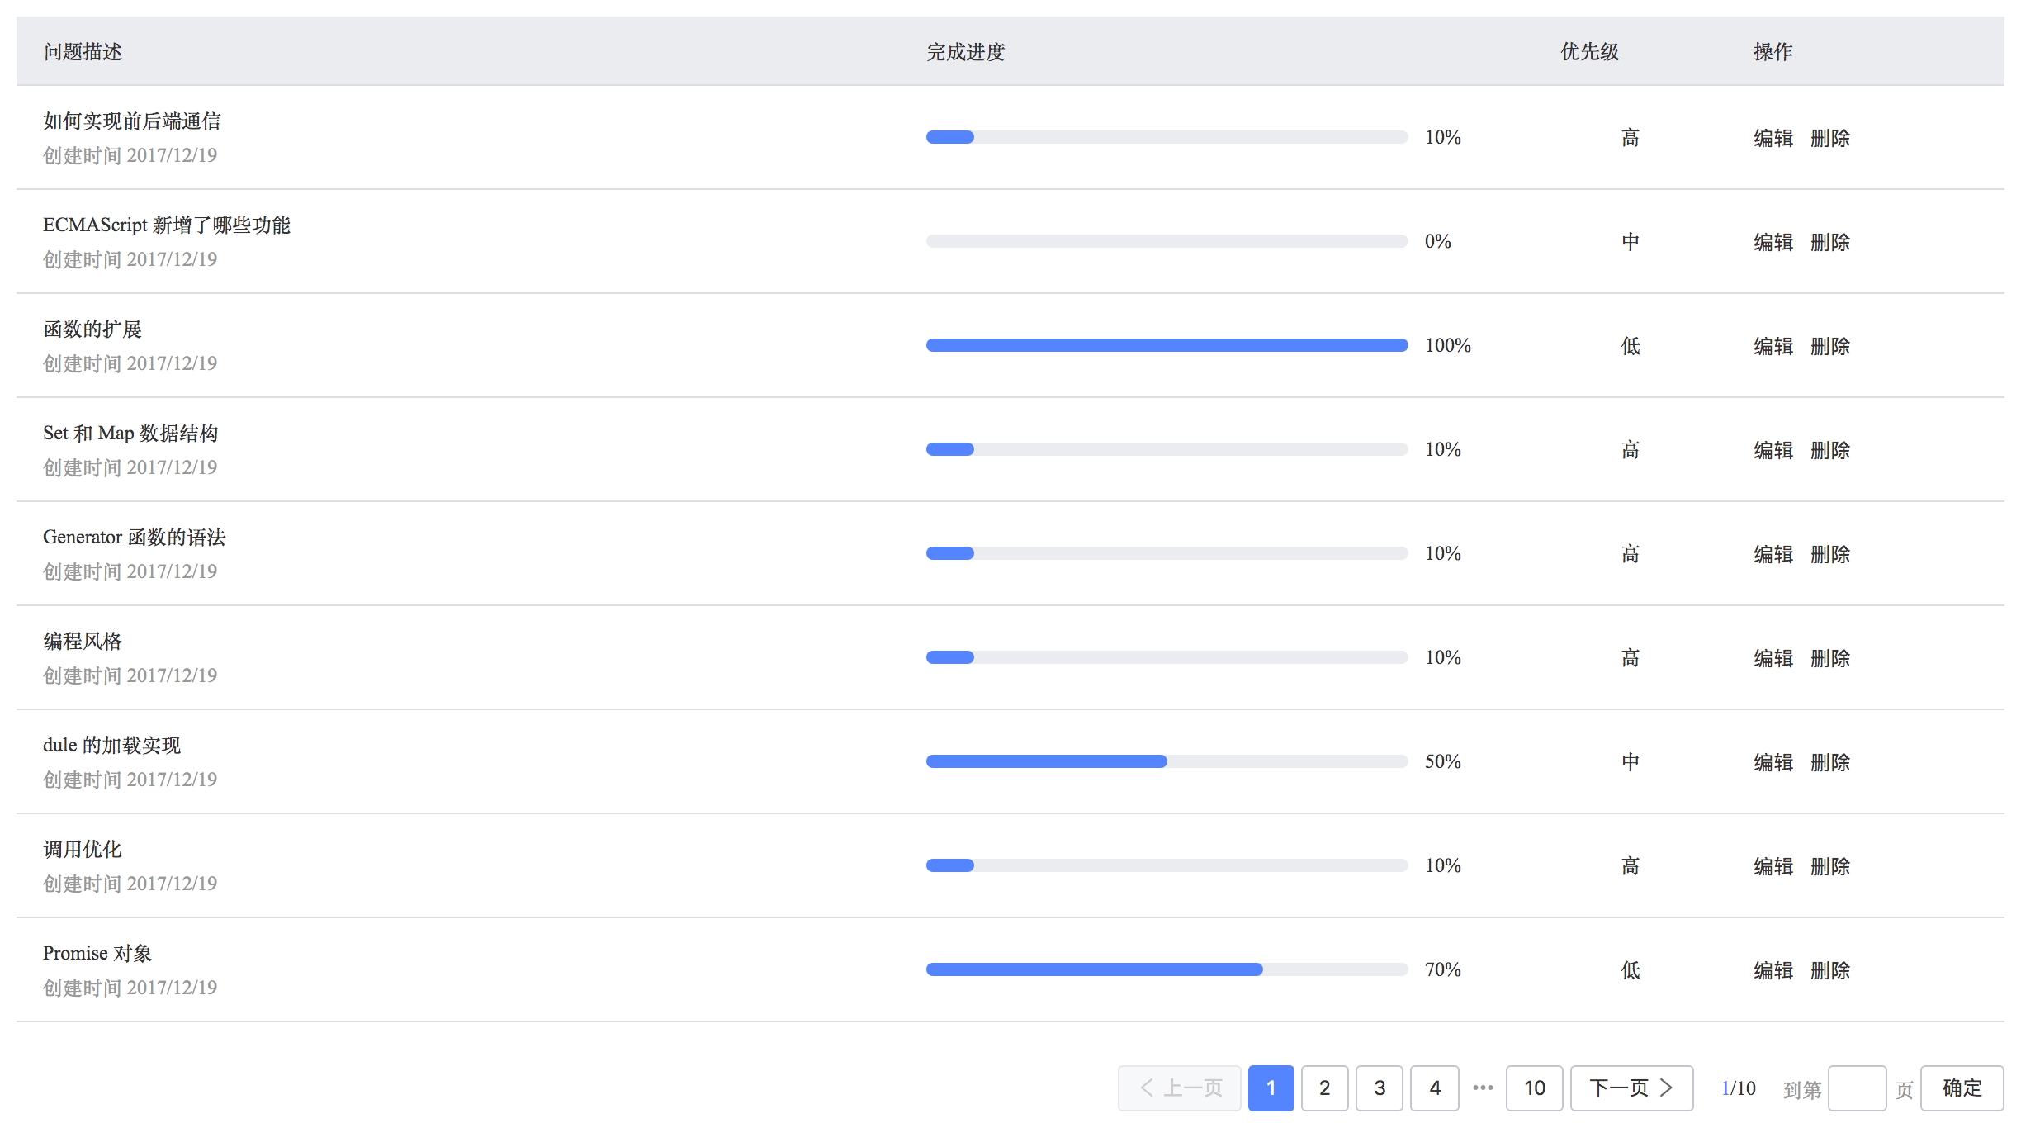Open page 4 in pagination

pos(1435,1088)
